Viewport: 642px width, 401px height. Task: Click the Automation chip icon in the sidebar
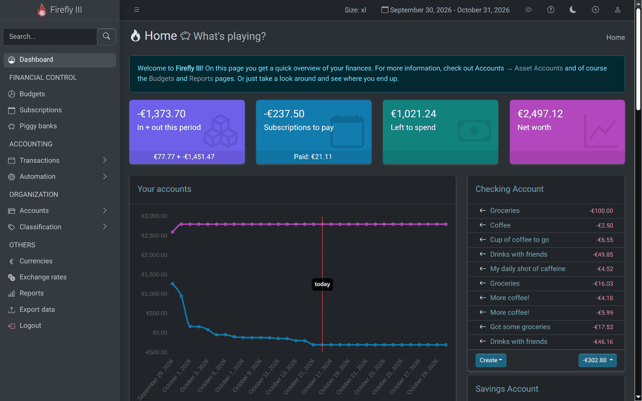pyautogui.click(x=12, y=176)
